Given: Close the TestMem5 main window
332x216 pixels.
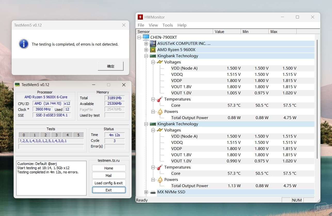Looking at the screenshot, I should click(124, 85).
